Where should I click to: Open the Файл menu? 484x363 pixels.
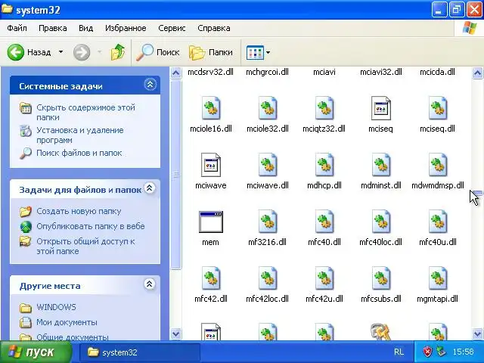tap(17, 28)
